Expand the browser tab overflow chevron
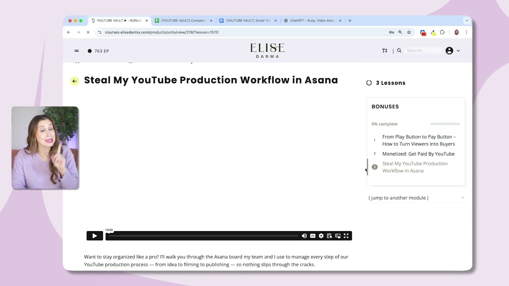Image resolution: width=509 pixels, height=286 pixels. point(467,20)
